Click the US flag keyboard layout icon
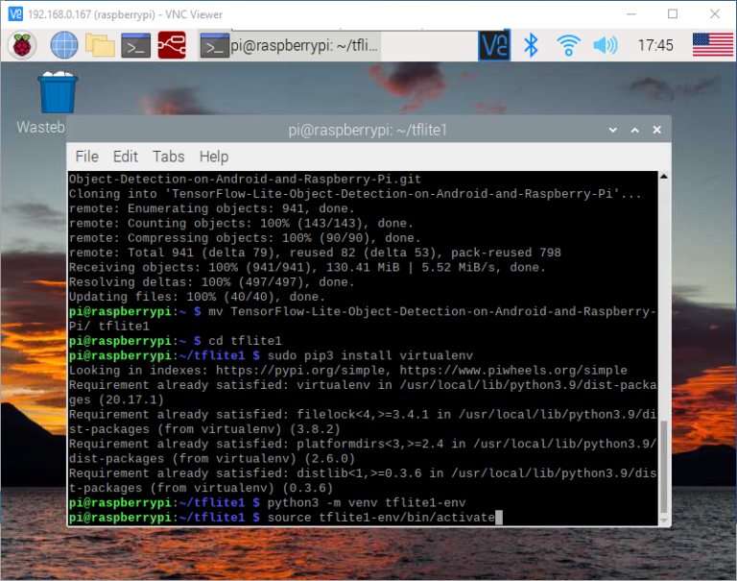The width and height of the screenshot is (737, 581). [x=712, y=45]
